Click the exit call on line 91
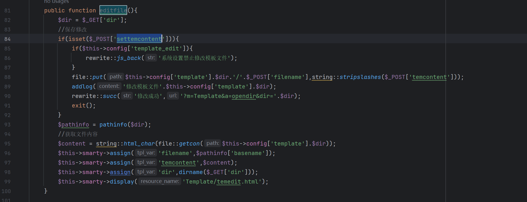Screen dimensions: 527x202 click(79, 105)
